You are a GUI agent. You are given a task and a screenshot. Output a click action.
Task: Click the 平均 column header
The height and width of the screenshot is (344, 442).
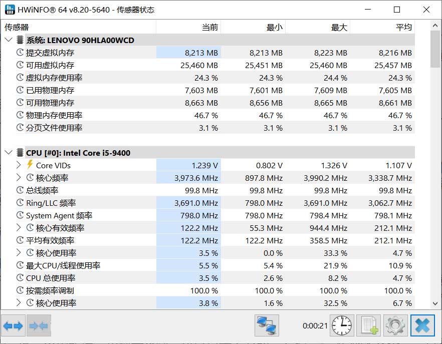point(382,27)
